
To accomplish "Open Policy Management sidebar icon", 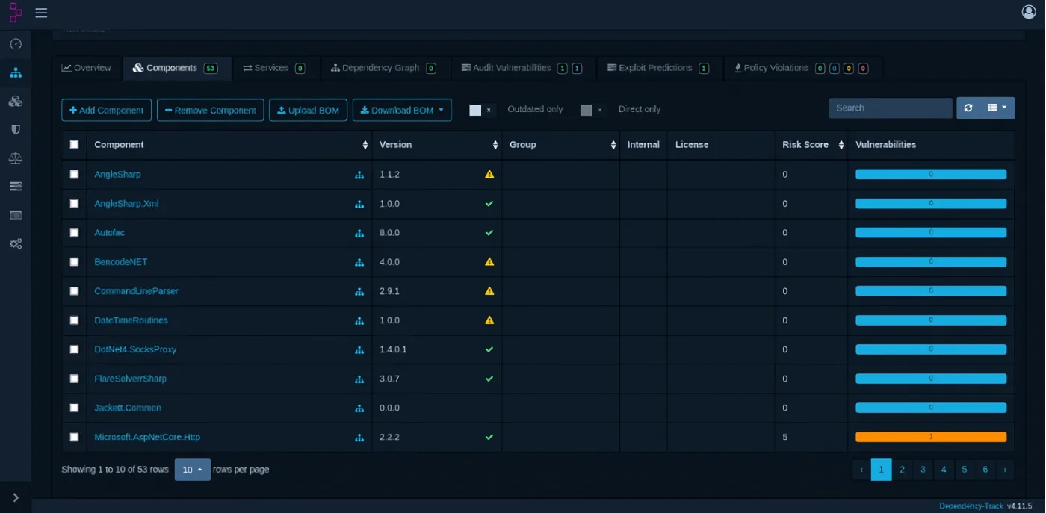I will [x=16, y=215].
